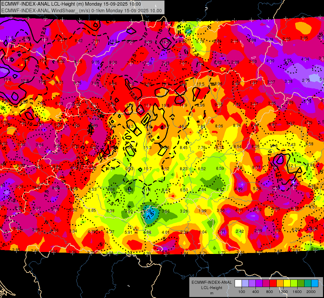The height and width of the screenshot is (298, 324).
Task: Click the grid value 2.16
Action: click(x=235, y=41)
